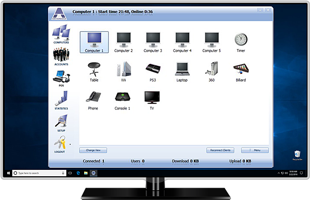Select the Billiard table icon
Viewport: 310px width, 200px height.
tap(241, 69)
